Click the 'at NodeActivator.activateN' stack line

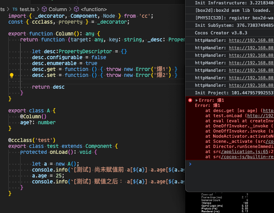pos(239,136)
